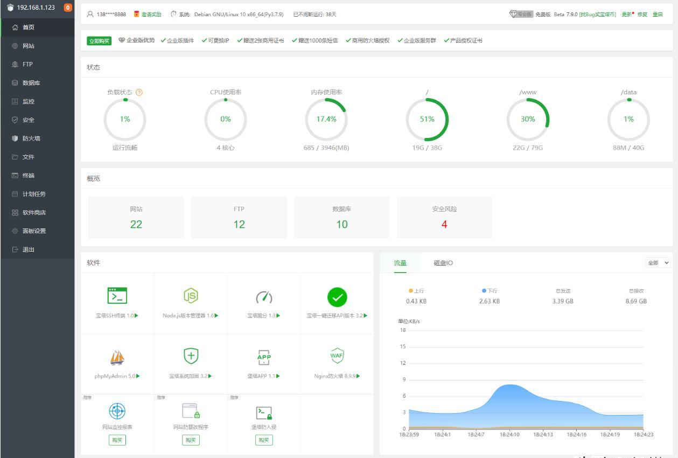Click the 面板设置 gear icon in the sidebar

coord(15,231)
